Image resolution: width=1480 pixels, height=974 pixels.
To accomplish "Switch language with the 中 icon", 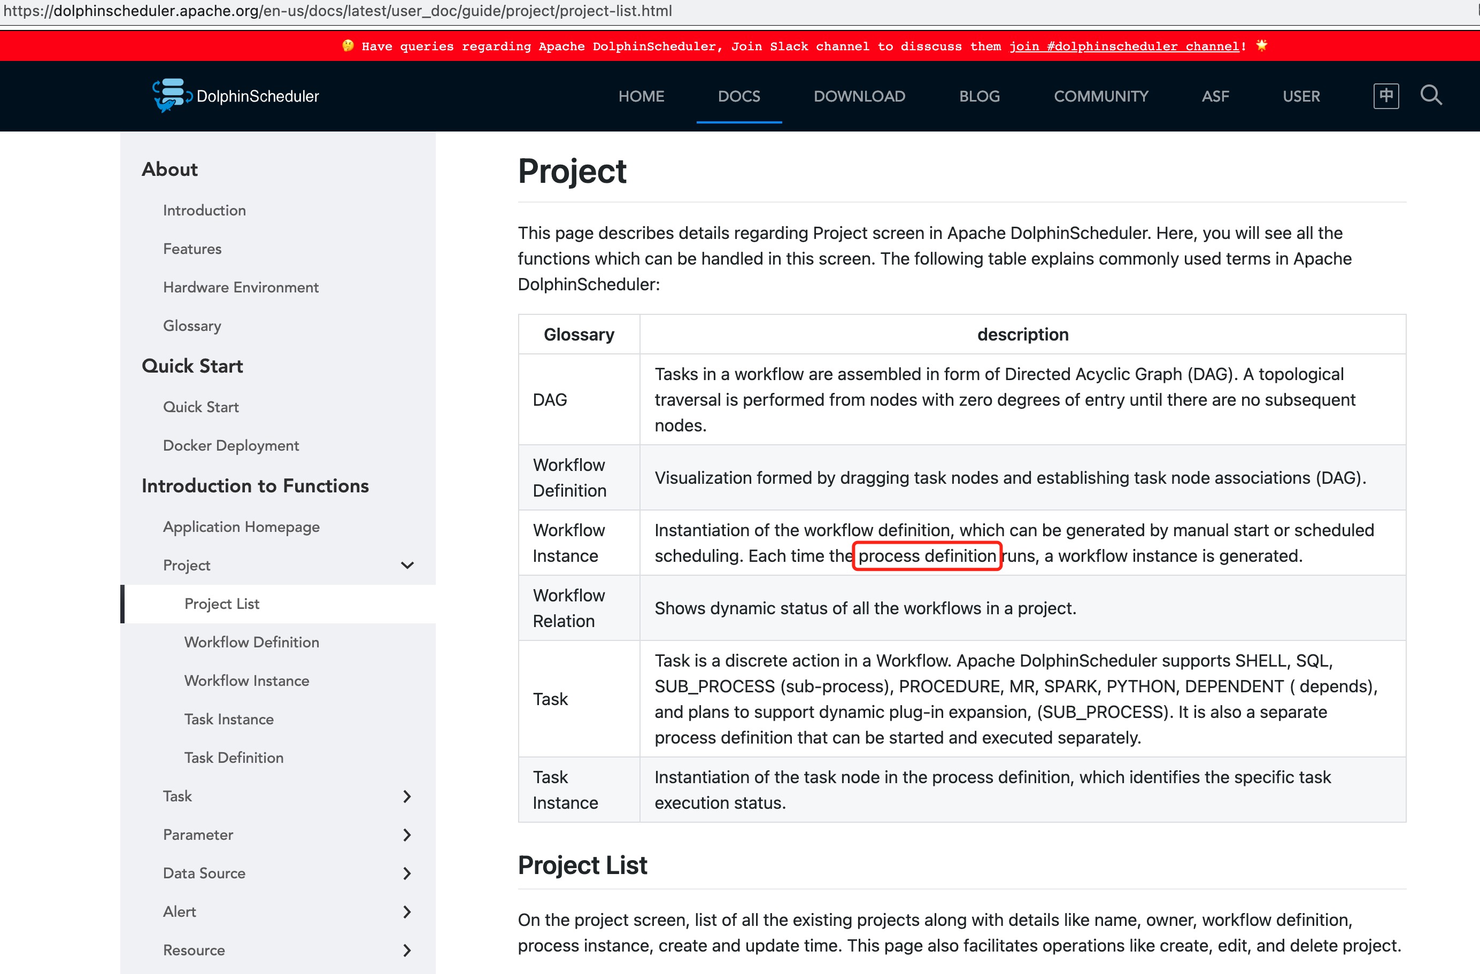I will click(x=1386, y=96).
